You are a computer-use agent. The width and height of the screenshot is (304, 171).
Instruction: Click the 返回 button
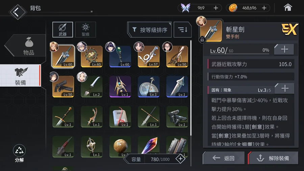[224, 158]
